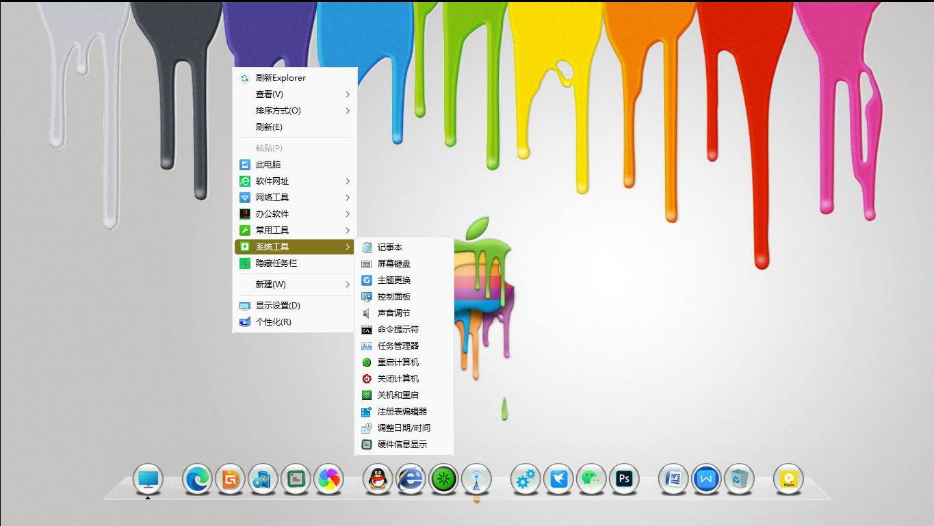Viewport: 934px width, 526px height.
Task: Expand the 排序方式(O) submenu
Action: (294, 111)
